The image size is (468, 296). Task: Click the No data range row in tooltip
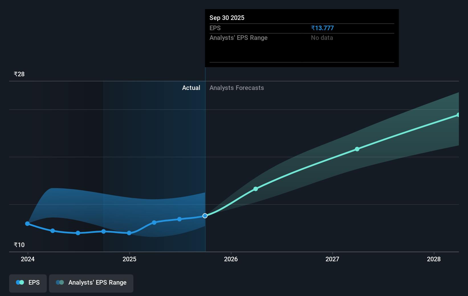(322, 38)
